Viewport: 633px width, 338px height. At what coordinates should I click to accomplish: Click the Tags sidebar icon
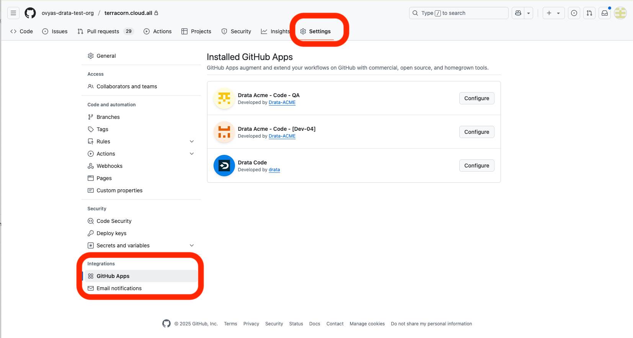coord(91,129)
